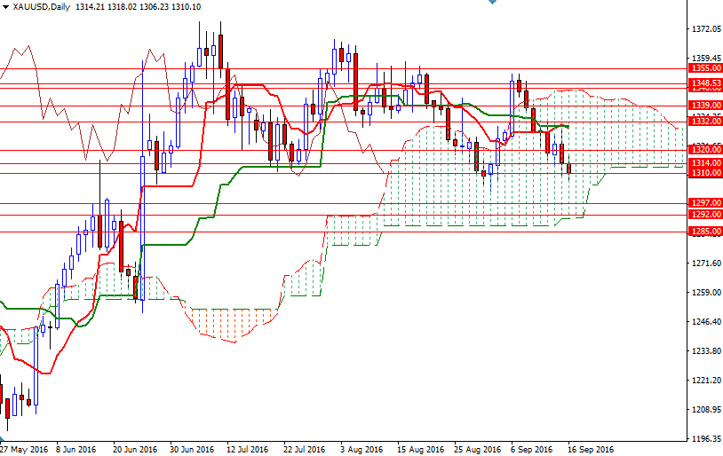Select the 3 Aug 2016 date label
The width and height of the screenshot is (723, 456).
[361, 449]
